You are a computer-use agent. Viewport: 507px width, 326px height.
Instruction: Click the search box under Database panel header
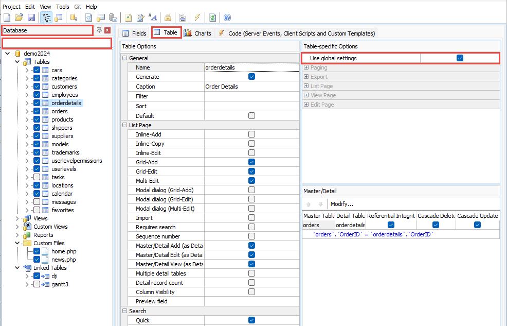57,43
